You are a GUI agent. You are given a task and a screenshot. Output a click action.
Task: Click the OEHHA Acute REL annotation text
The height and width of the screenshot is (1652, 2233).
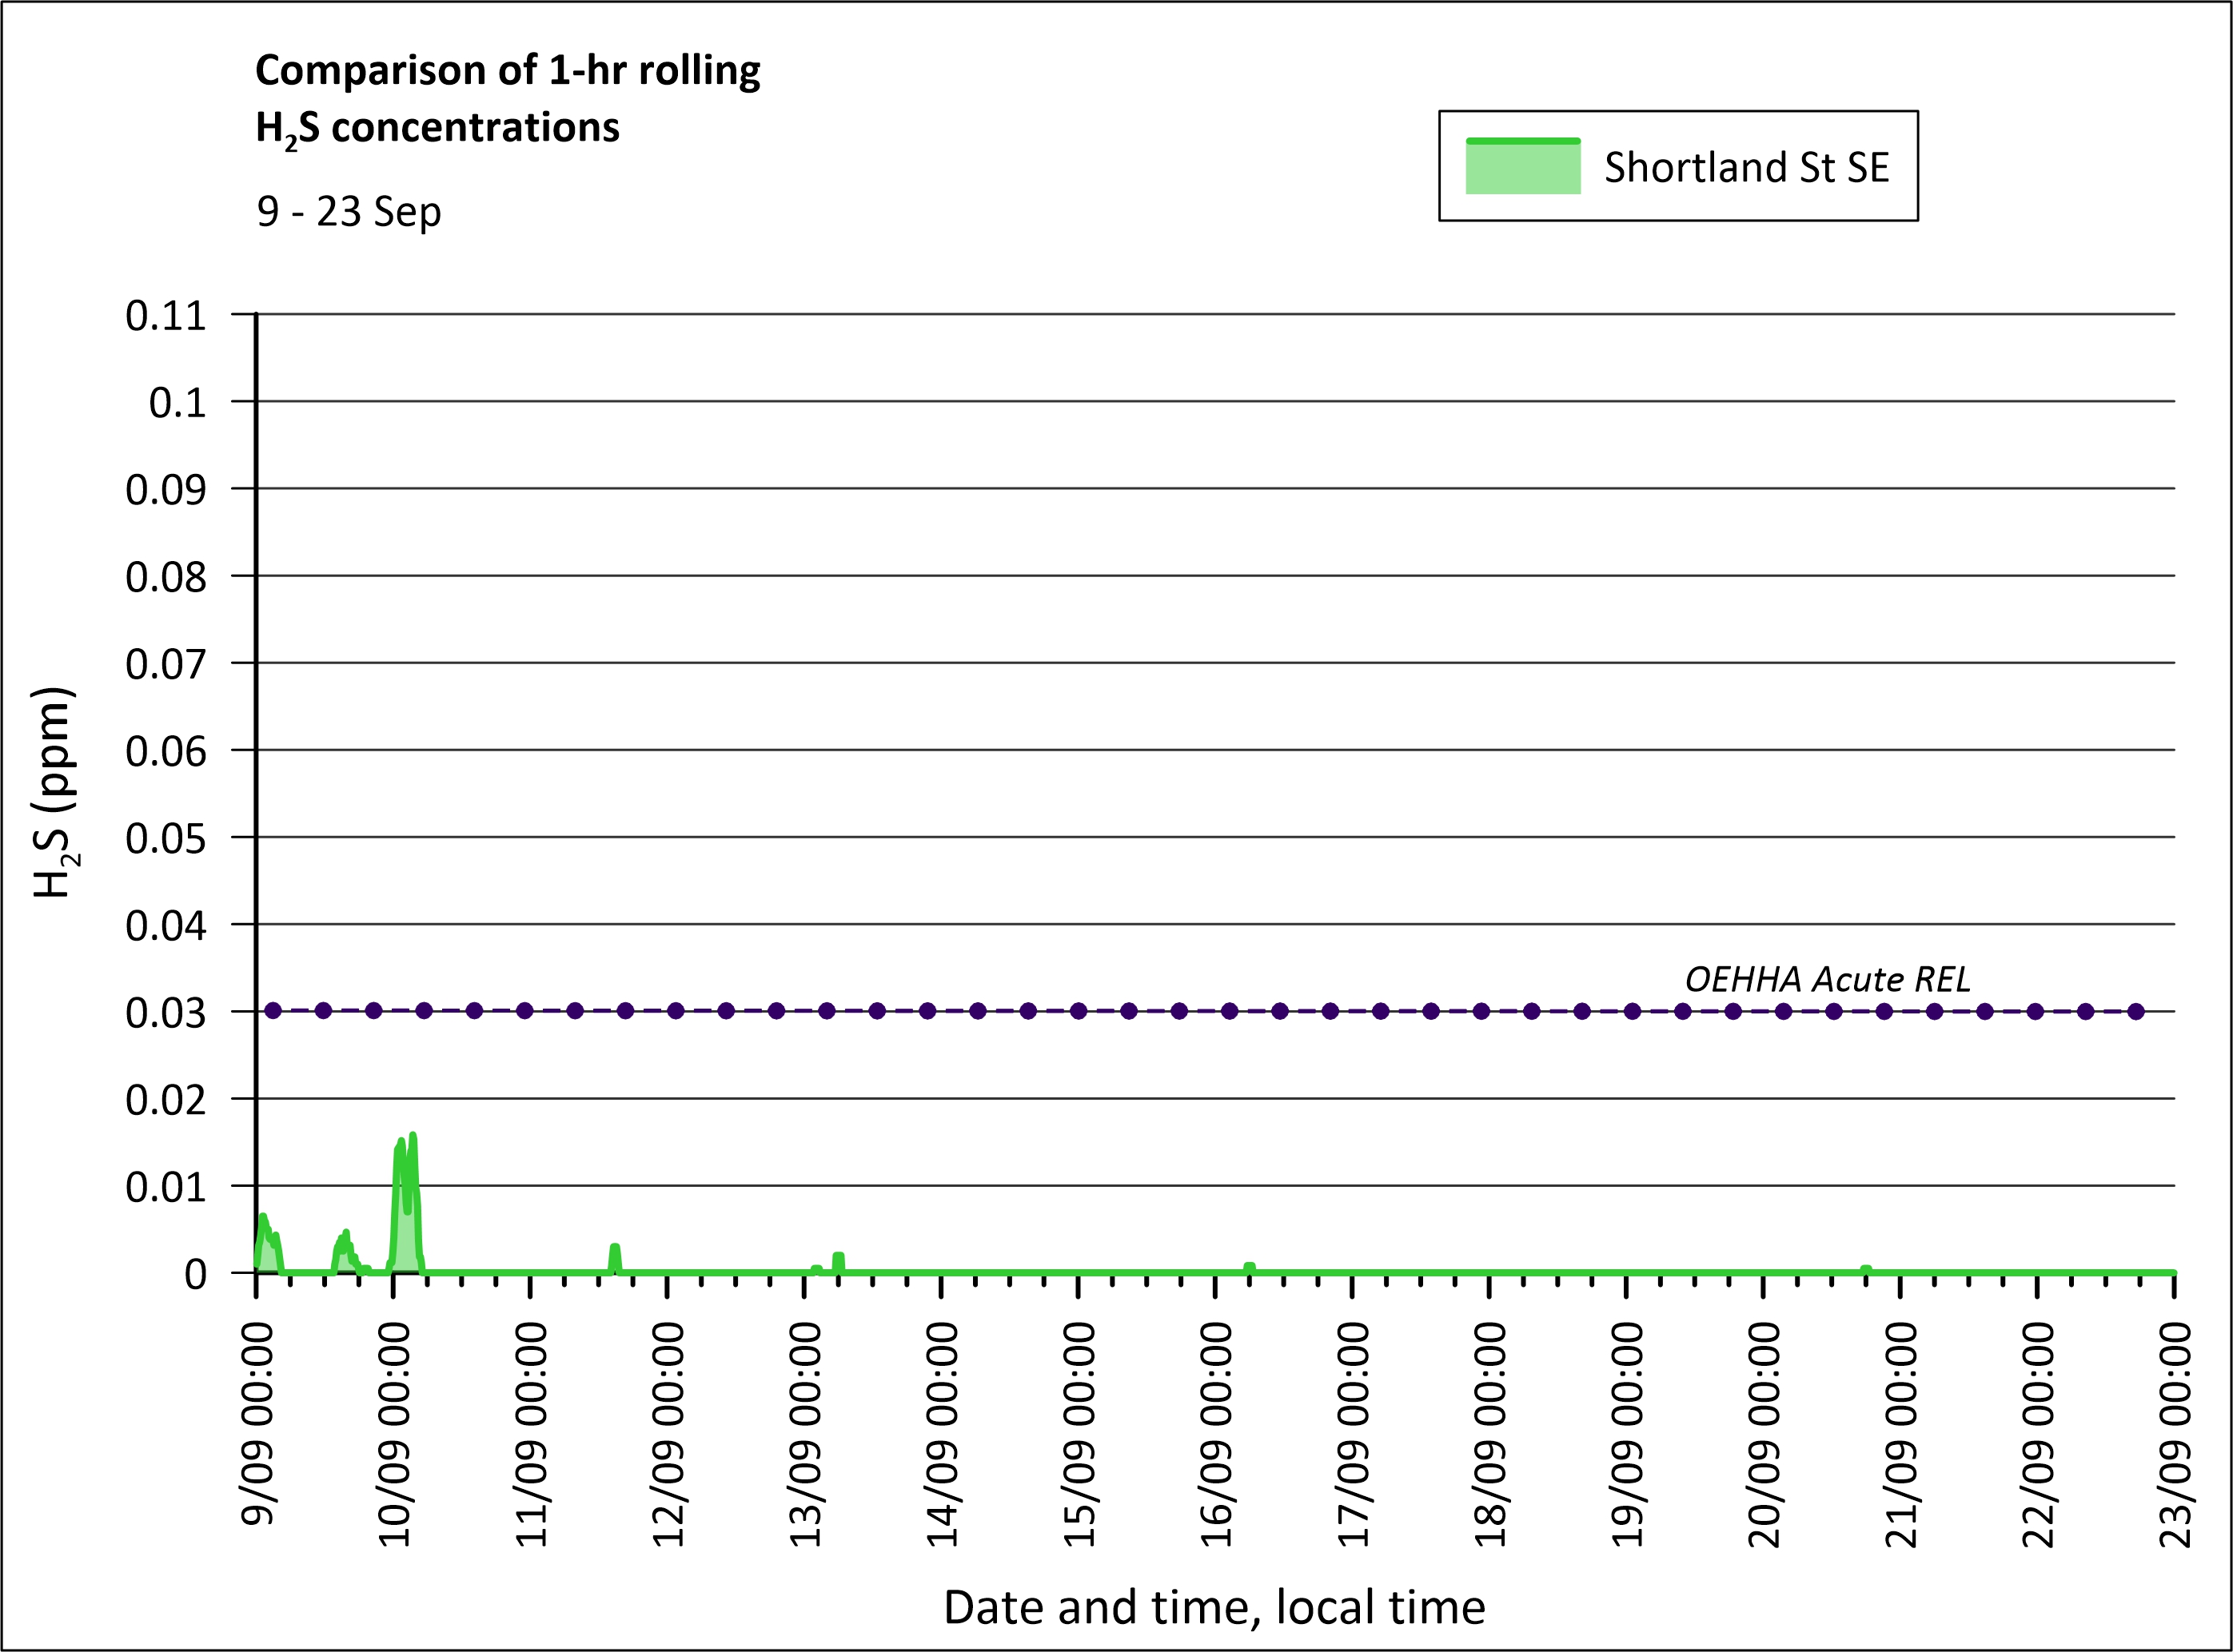point(1827,979)
